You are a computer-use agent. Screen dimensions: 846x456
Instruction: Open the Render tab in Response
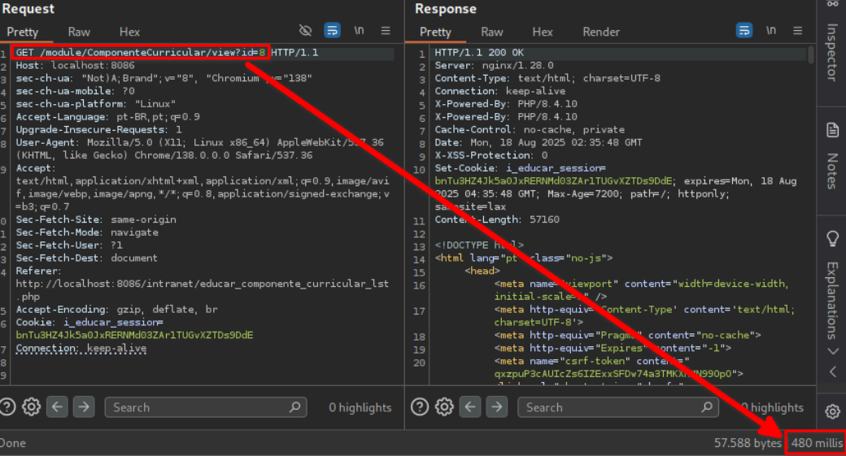[600, 32]
